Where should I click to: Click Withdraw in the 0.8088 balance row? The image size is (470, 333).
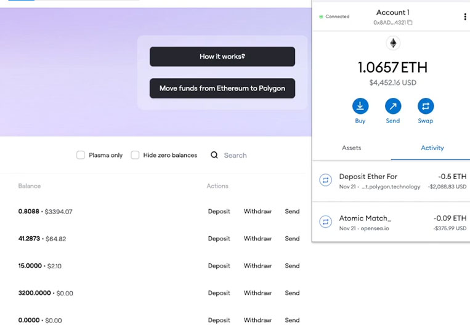pyautogui.click(x=257, y=211)
